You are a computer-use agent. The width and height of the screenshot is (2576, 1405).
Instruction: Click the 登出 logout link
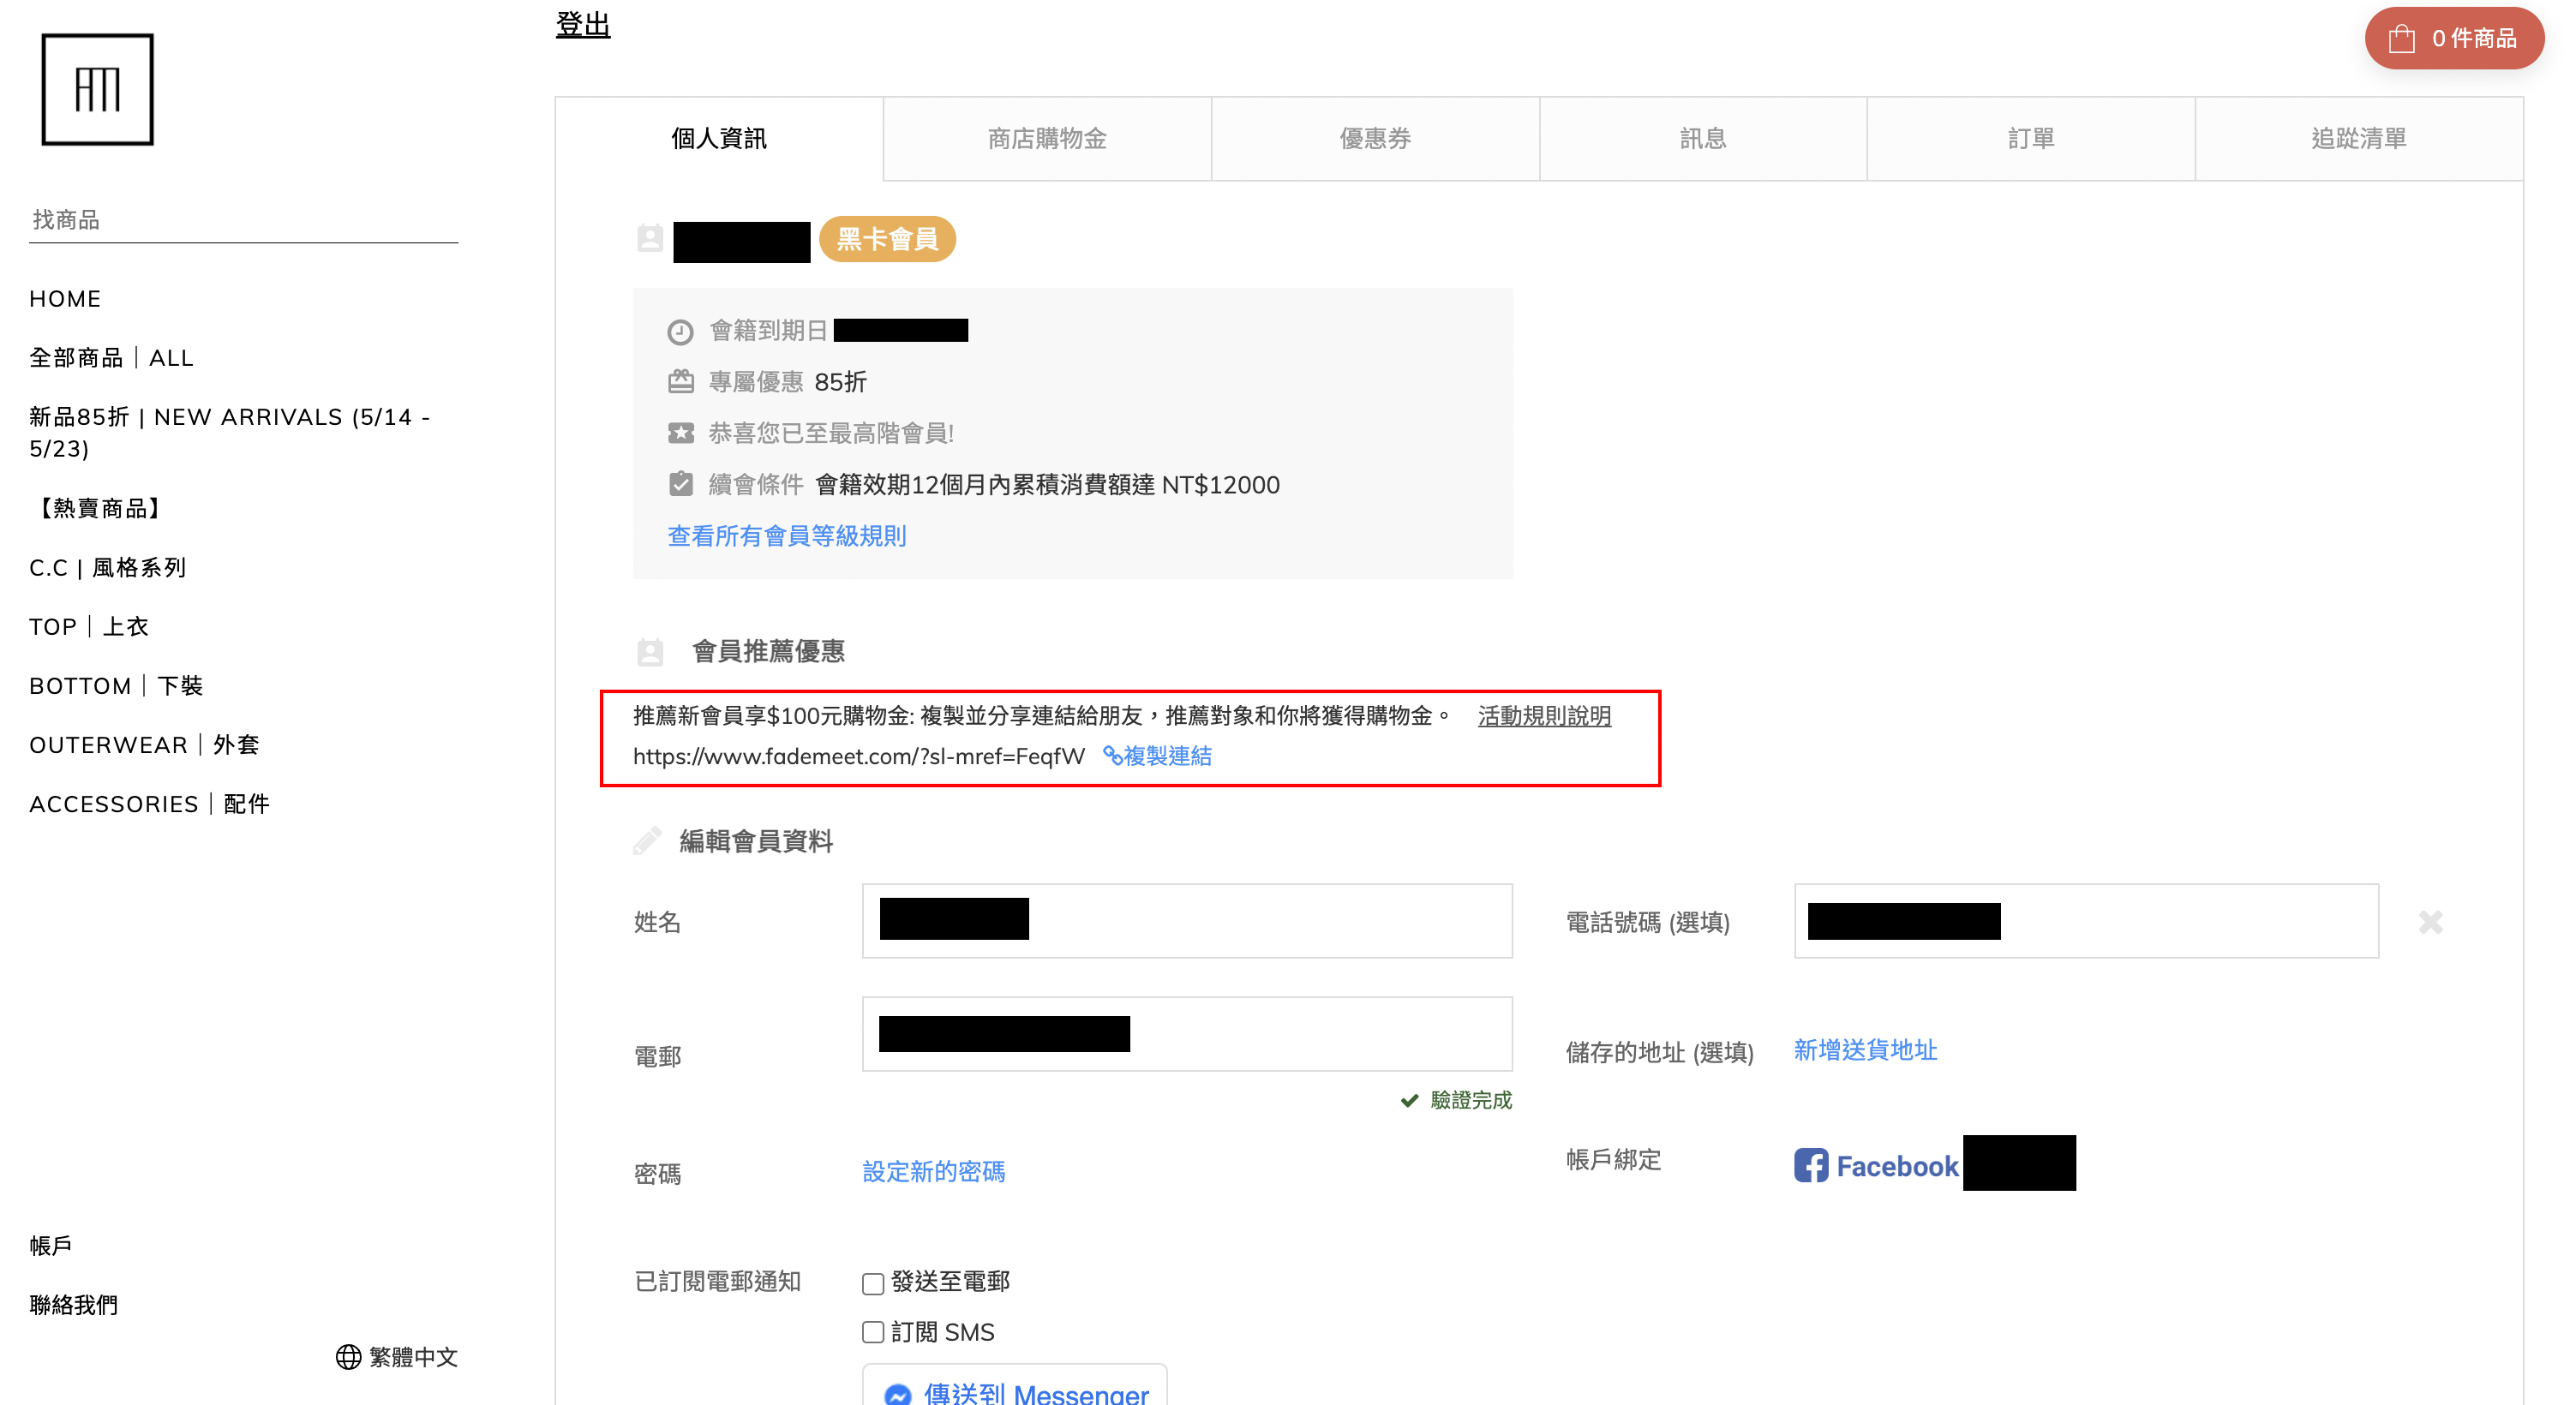[x=583, y=25]
